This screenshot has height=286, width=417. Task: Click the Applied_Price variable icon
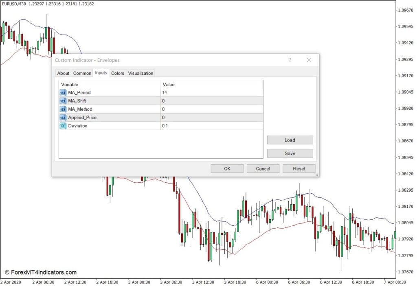tap(63, 118)
